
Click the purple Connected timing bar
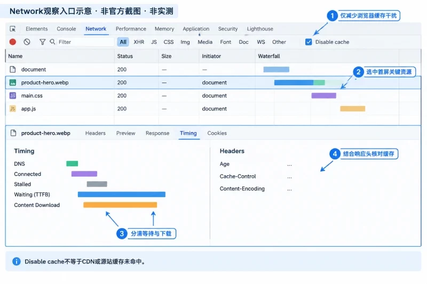pos(84,174)
